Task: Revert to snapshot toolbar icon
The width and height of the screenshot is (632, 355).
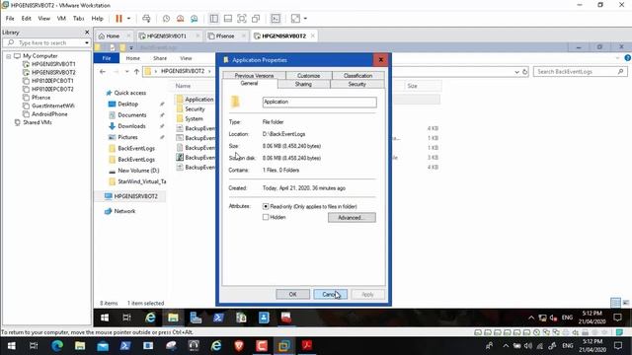Action: [180, 19]
